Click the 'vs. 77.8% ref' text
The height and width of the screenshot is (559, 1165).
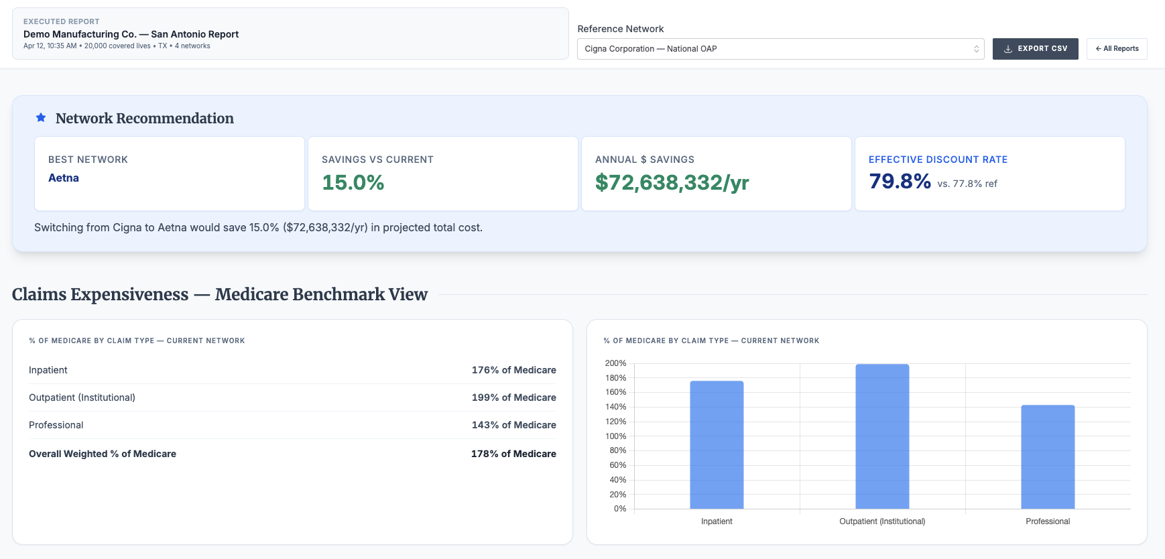pyautogui.click(x=967, y=184)
